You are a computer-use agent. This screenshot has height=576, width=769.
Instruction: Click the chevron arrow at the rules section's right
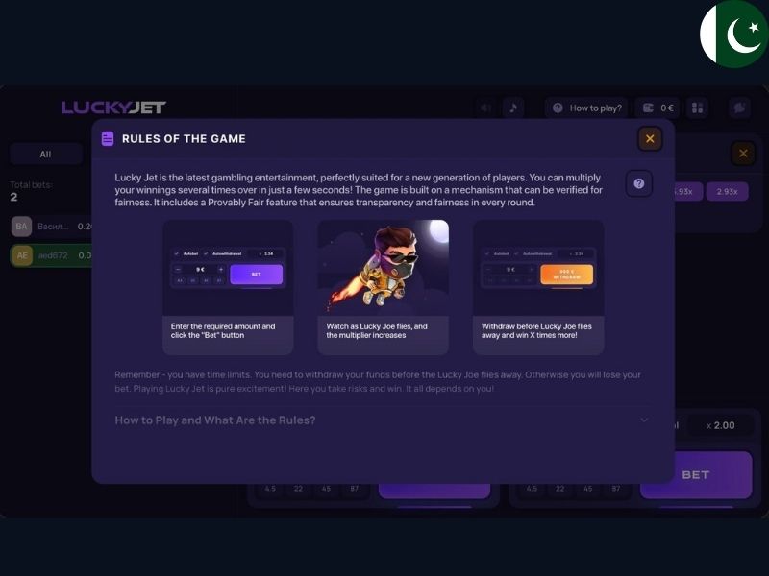tap(644, 420)
